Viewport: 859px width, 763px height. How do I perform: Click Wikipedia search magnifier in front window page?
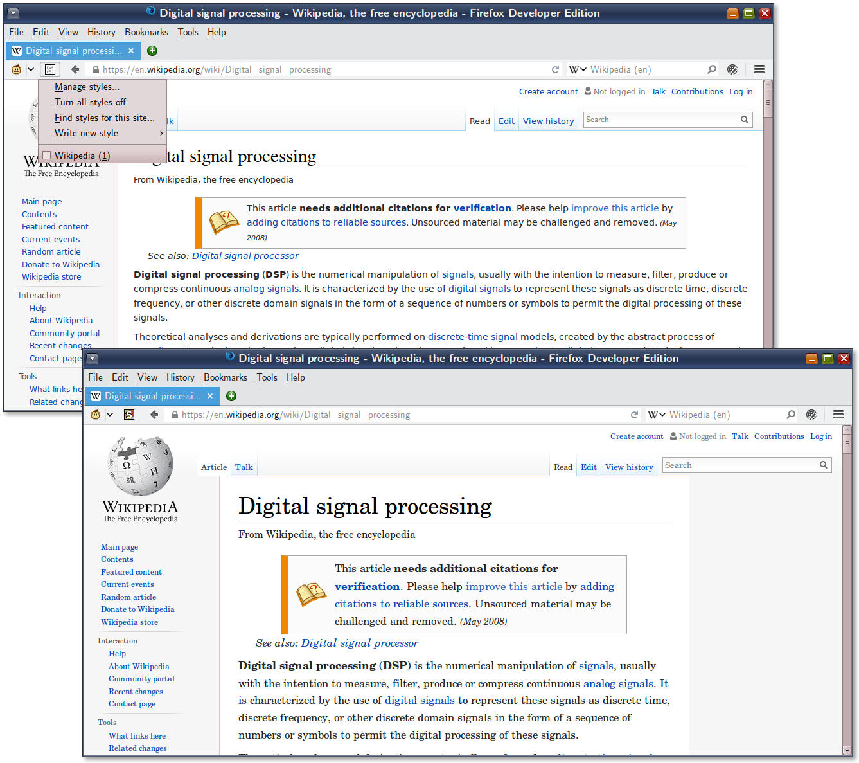(x=824, y=465)
